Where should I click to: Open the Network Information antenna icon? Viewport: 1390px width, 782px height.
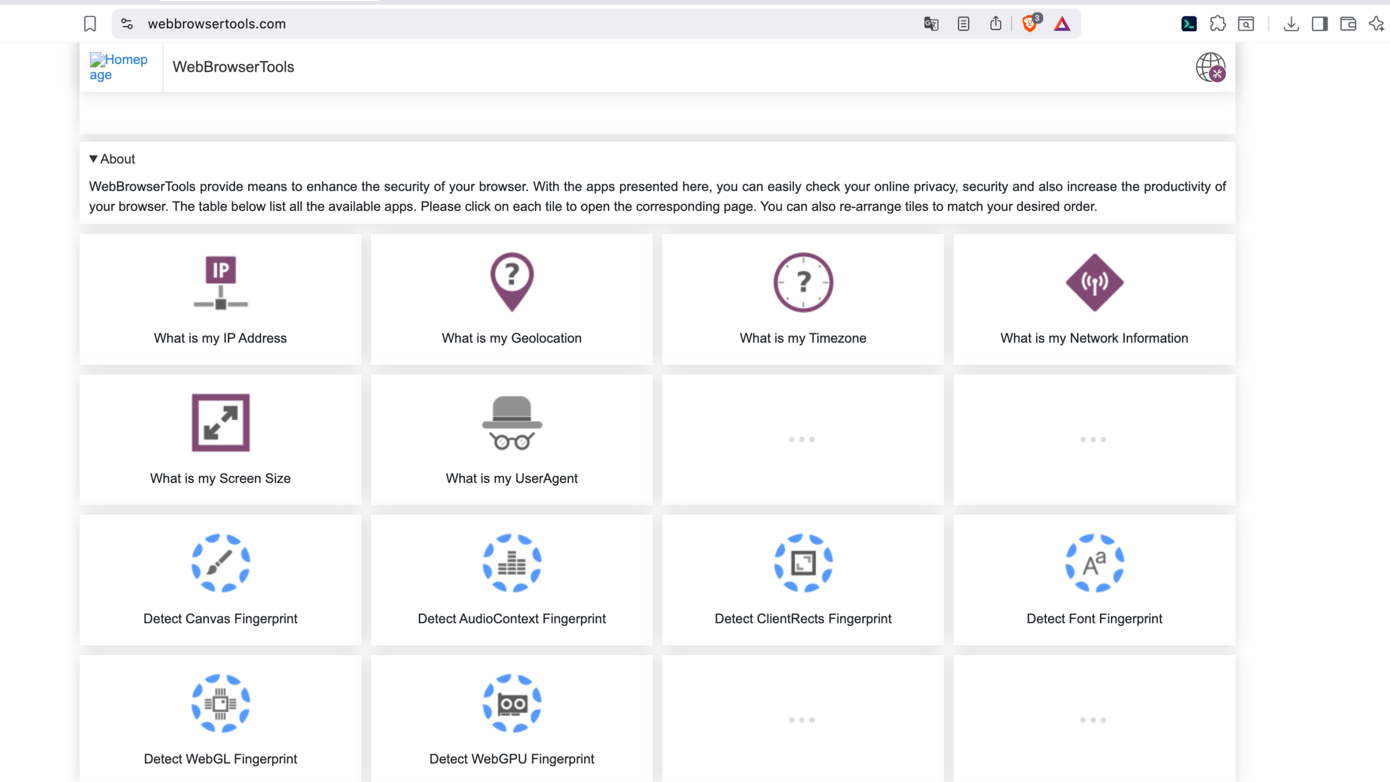(1094, 282)
